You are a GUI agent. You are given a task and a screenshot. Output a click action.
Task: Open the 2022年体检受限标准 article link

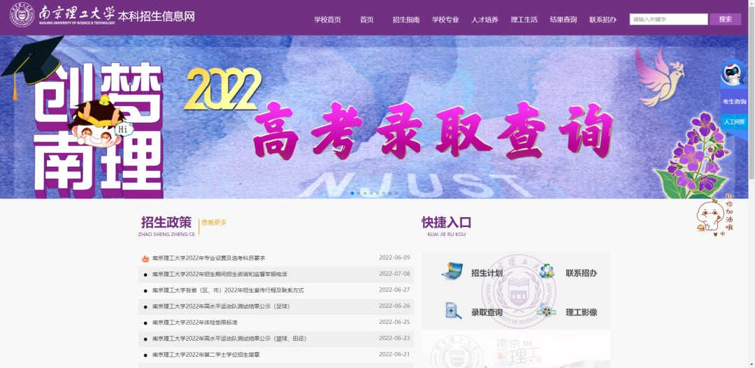tap(195, 323)
